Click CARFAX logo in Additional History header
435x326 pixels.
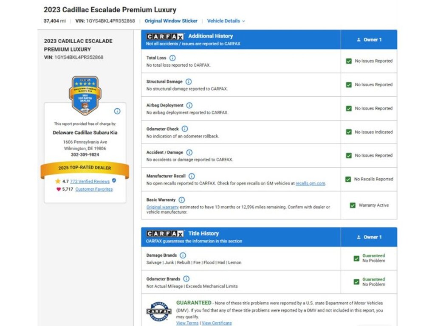pyautogui.click(x=165, y=37)
